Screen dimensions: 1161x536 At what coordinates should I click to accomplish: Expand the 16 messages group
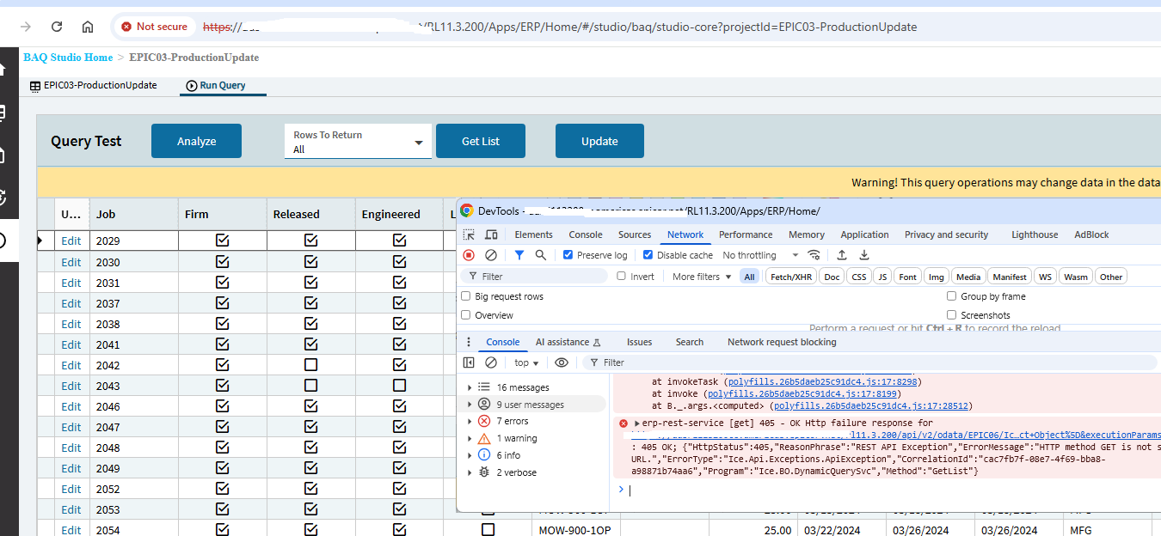coord(470,387)
